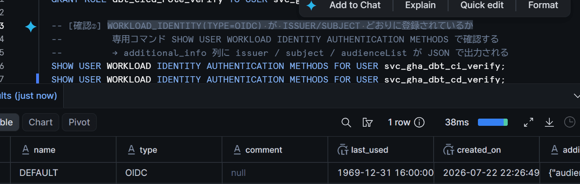Screen dimensions: 580x184
Task: Open search in results with magnifier icon
Action: (x=346, y=122)
